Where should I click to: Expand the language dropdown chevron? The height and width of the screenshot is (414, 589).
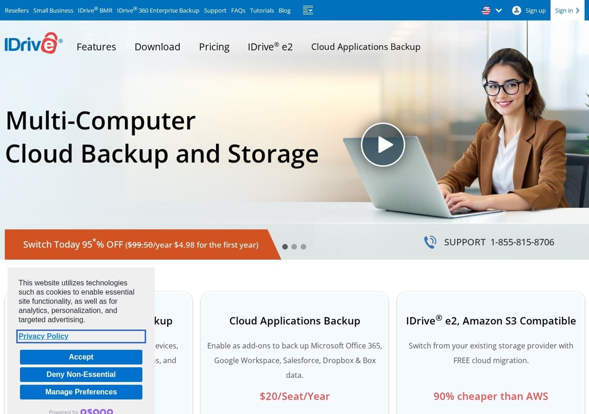tap(499, 11)
